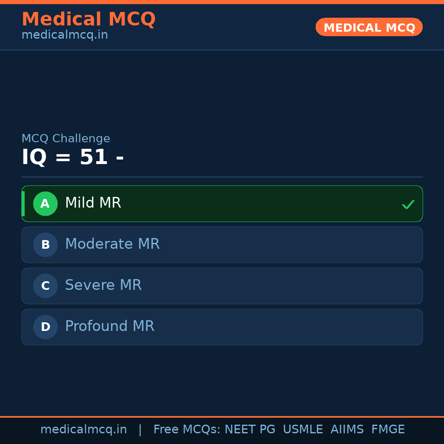Screen dimensions: 444x444
Task: Switch to the NEET PG category
Action: (250, 429)
